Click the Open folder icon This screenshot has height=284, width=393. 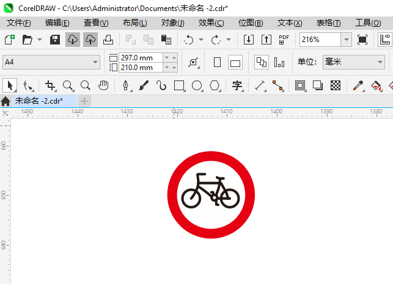tap(28, 40)
